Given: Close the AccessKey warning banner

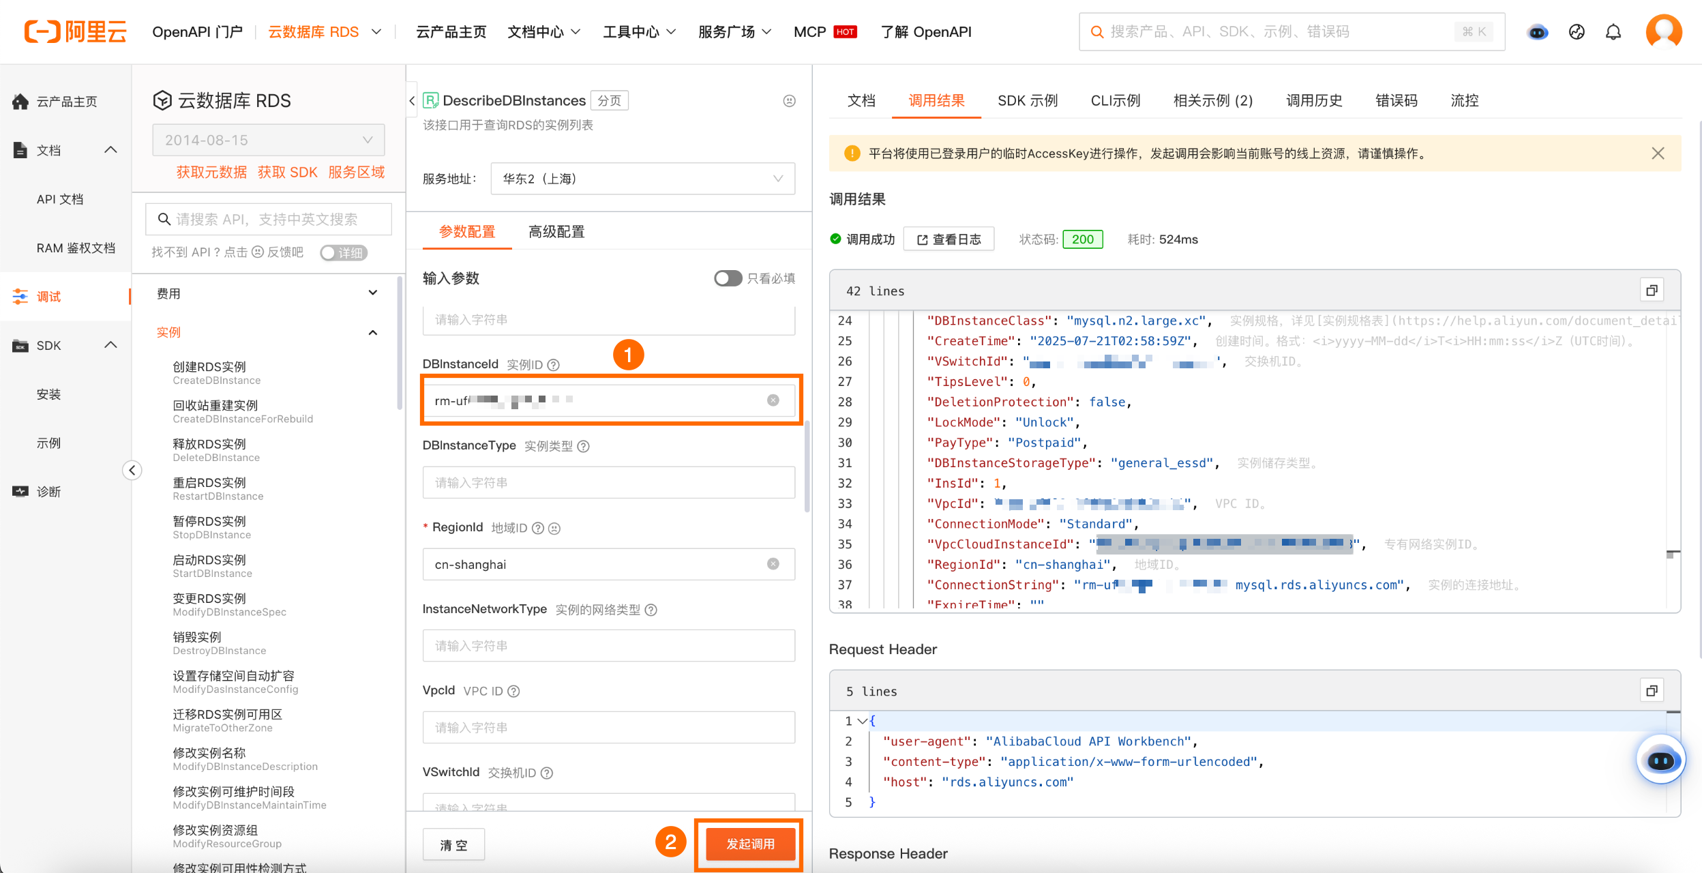Looking at the screenshot, I should [x=1658, y=153].
